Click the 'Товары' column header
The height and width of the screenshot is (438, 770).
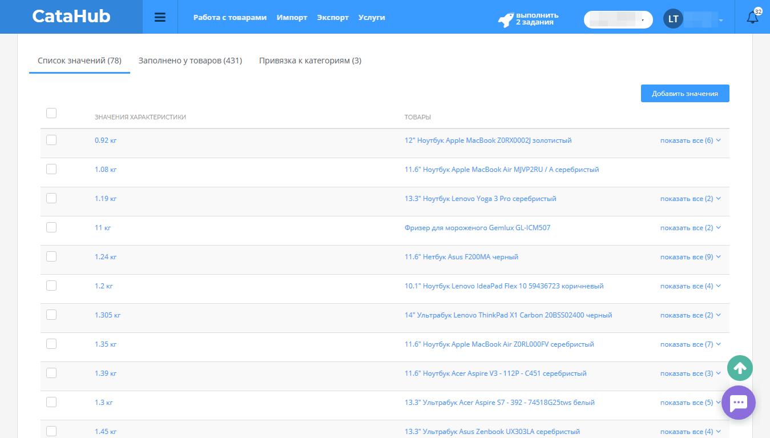tap(418, 117)
